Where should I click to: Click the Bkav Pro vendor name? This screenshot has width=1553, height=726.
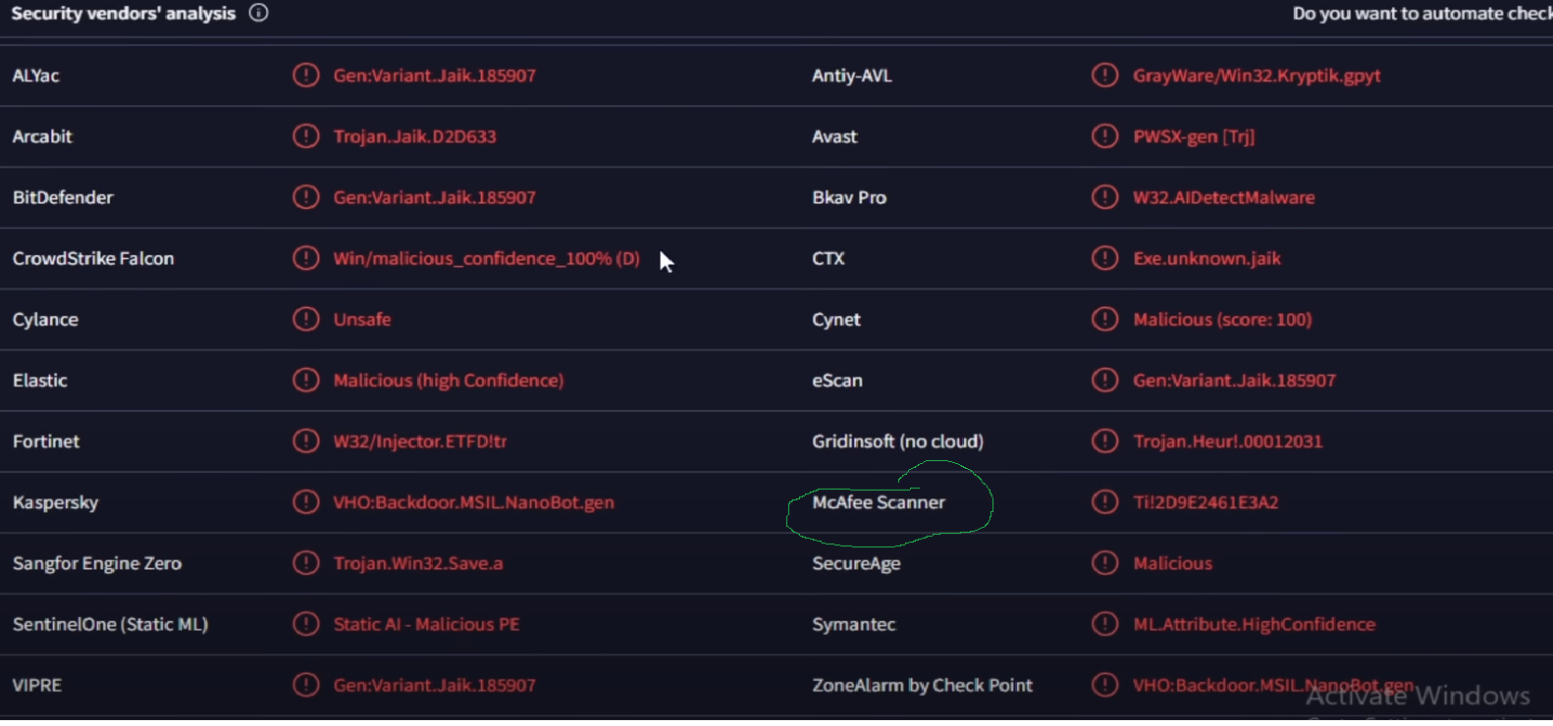point(849,197)
